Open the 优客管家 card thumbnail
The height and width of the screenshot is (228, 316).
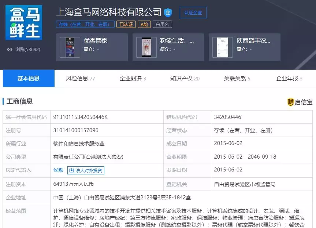(70, 47)
